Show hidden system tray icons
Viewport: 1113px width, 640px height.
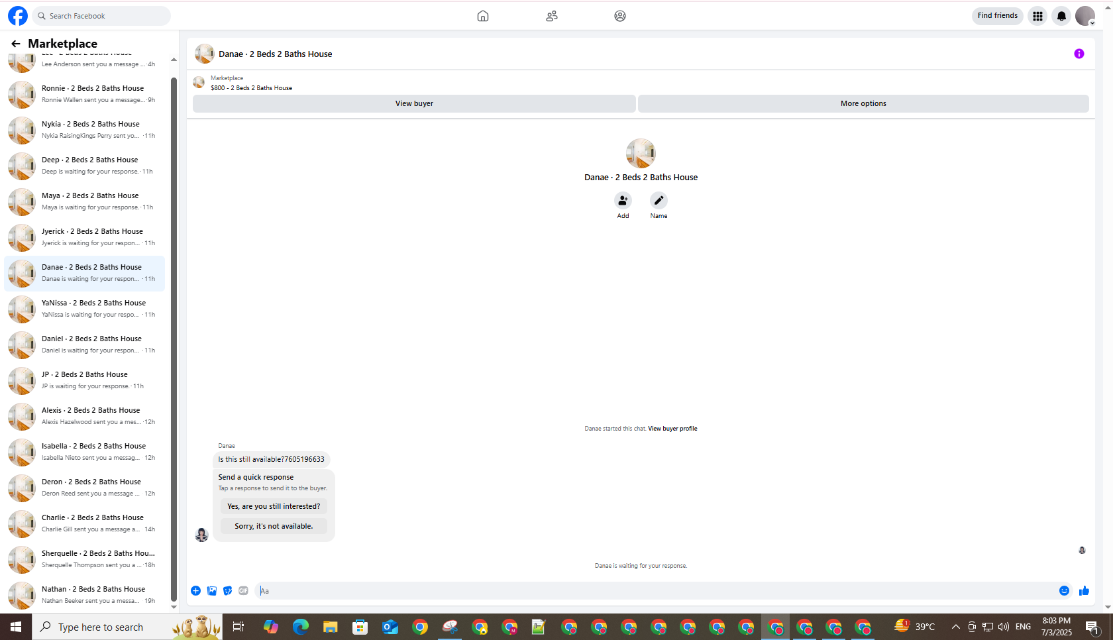tap(955, 627)
